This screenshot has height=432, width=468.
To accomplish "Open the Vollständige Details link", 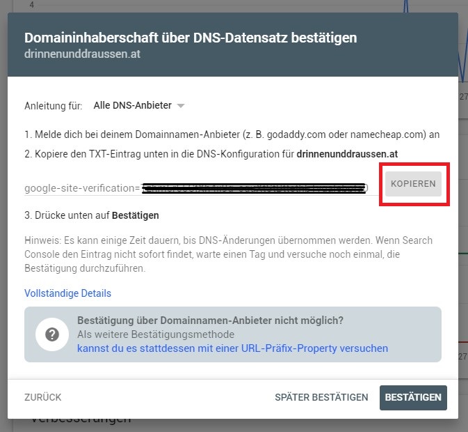I will point(67,293).
